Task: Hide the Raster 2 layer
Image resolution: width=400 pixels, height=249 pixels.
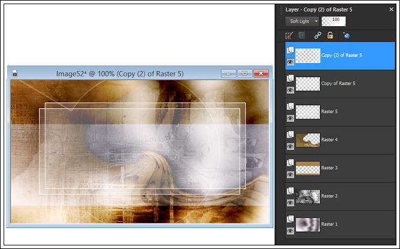Action: (290, 202)
